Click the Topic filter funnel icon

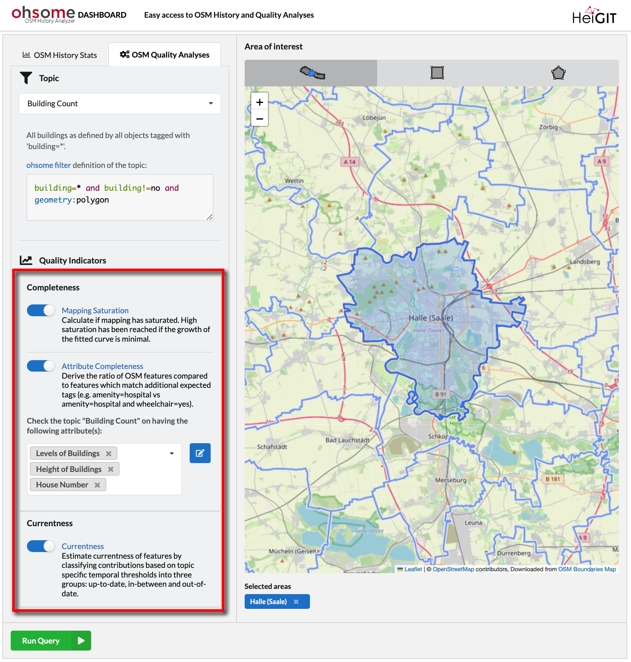[x=26, y=78]
